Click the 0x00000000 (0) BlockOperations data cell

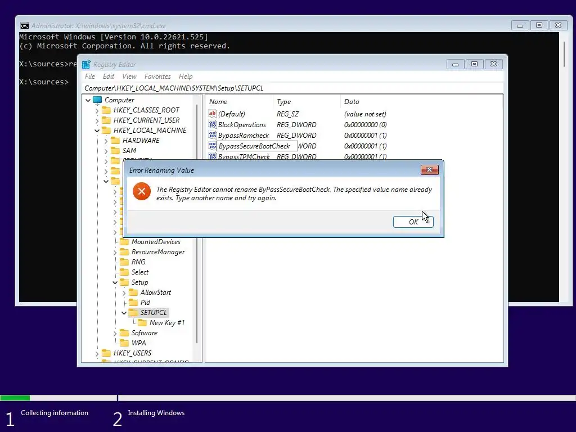[365, 125]
